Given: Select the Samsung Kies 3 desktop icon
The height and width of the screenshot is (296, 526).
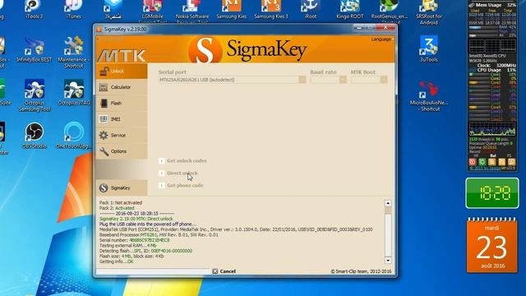Looking at the screenshot, I should point(270,9).
